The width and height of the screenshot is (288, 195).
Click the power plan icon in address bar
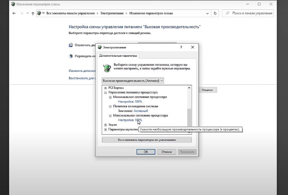point(39,13)
